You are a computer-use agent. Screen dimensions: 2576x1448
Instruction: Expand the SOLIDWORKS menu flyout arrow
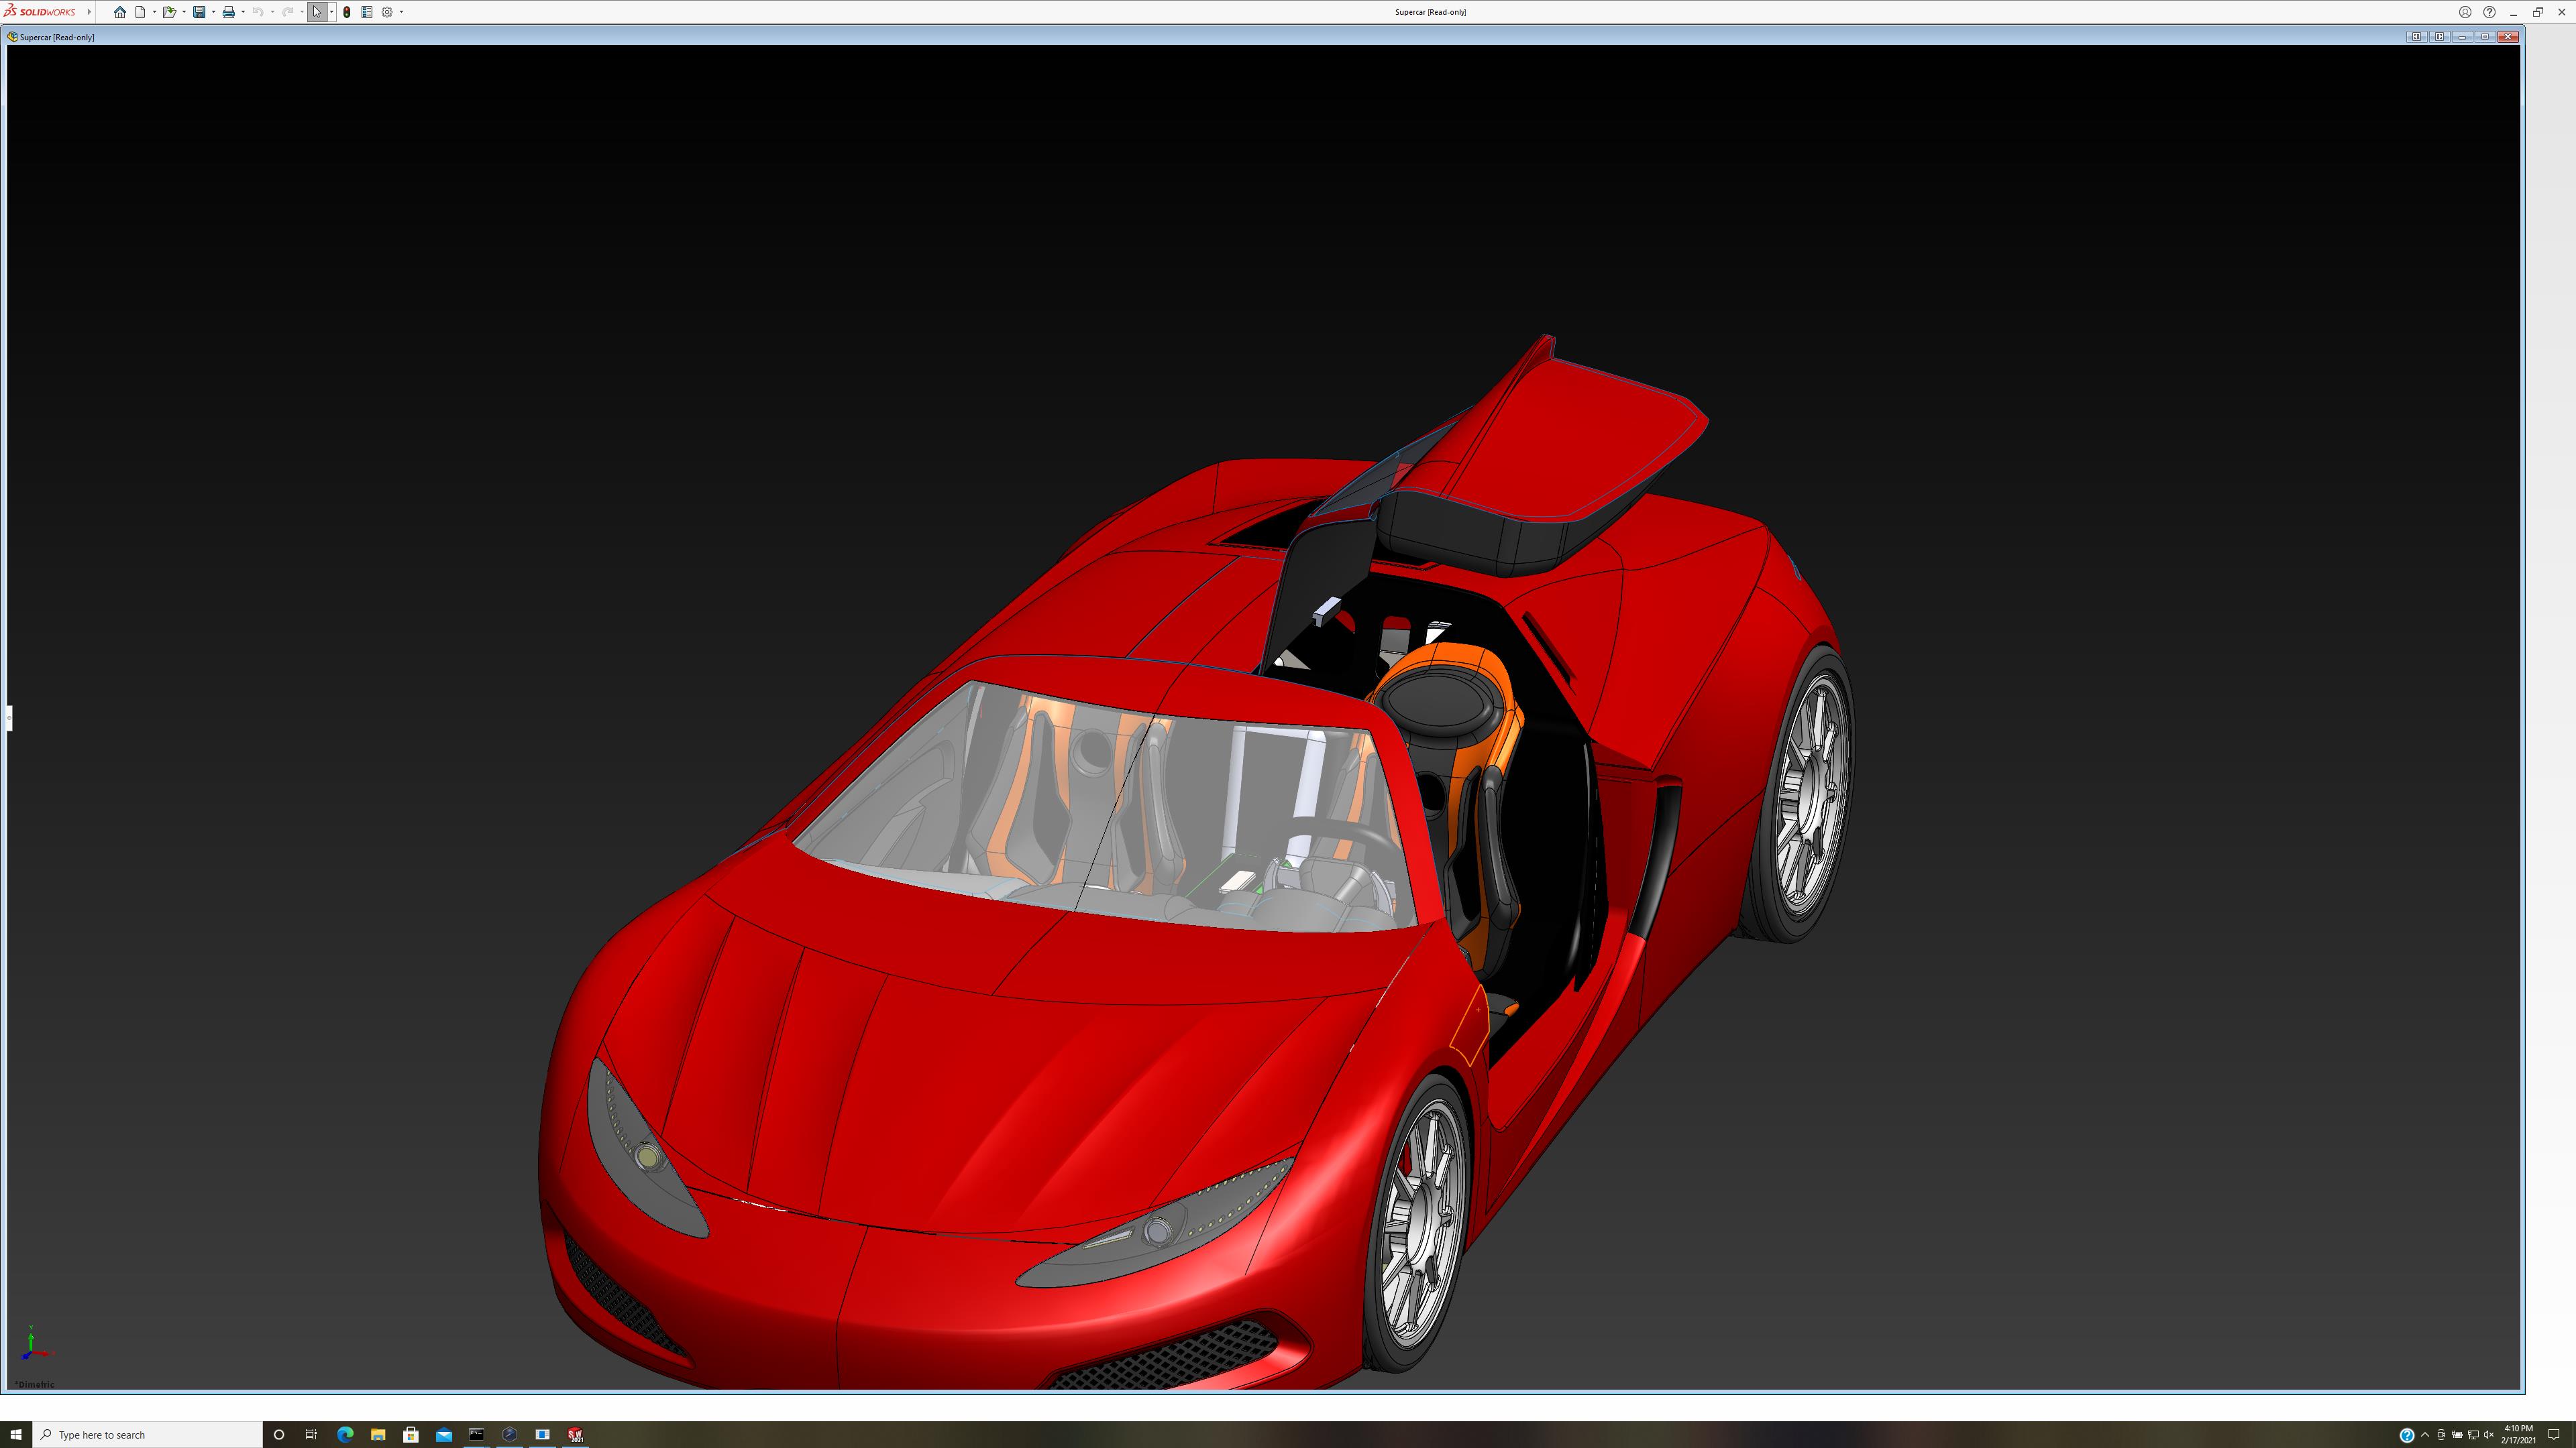pyautogui.click(x=89, y=12)
